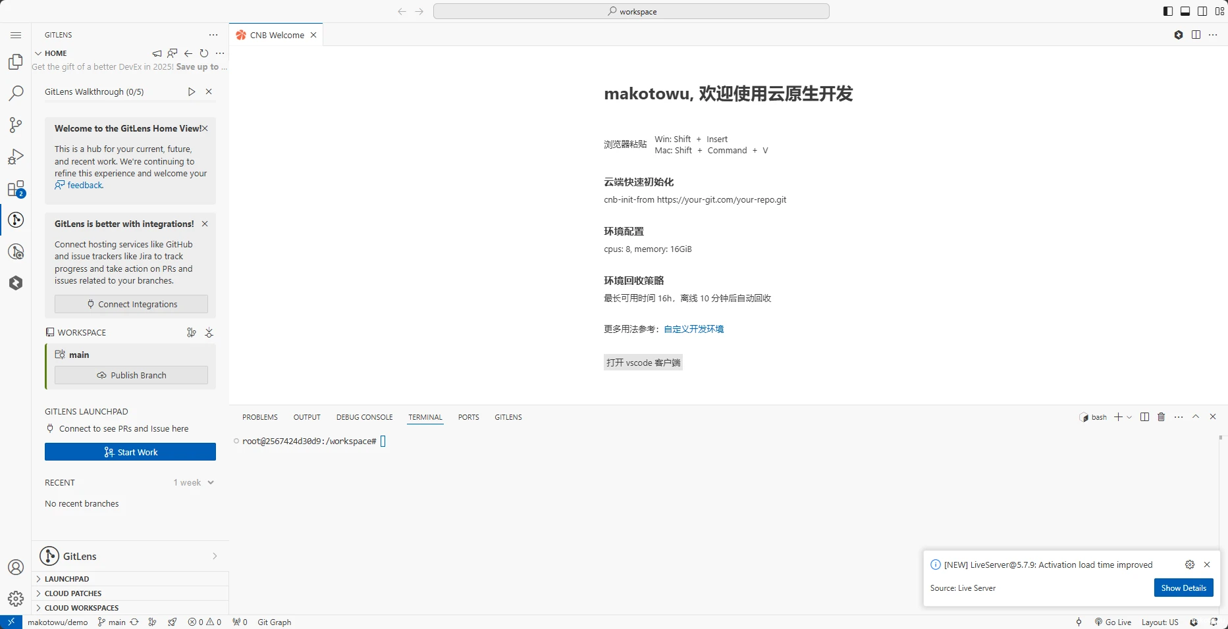Open the Source Control view
The image size is (1228, 629).
(x=16, y=124)
